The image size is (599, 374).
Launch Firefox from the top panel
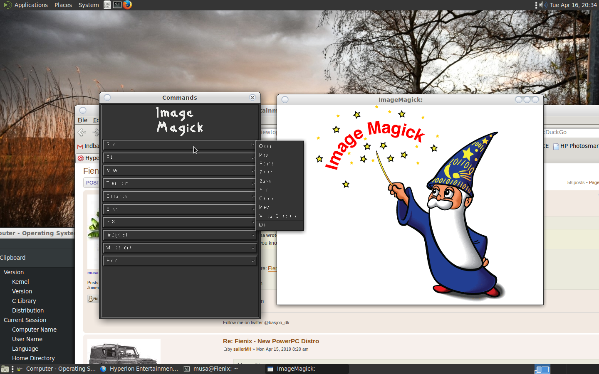(127, 5)
